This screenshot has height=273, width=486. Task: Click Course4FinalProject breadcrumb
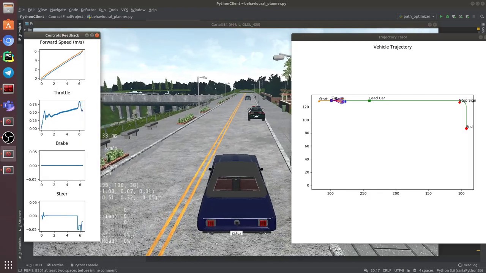pos(66,17)
